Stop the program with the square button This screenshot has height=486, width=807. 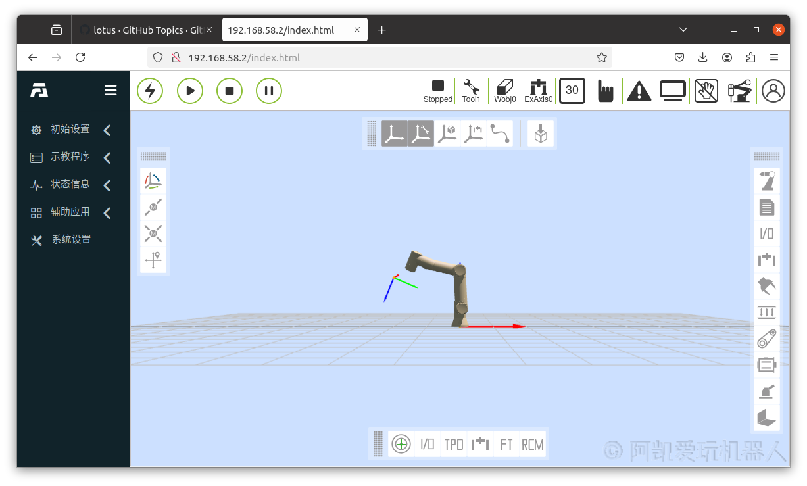tap(230, 91)
